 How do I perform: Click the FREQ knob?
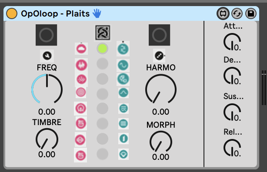click(x=47, y=89)
